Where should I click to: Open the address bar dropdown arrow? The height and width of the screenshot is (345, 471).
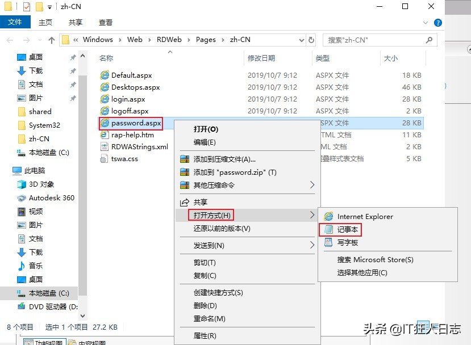pyautogui.click(x=301, y=39)
